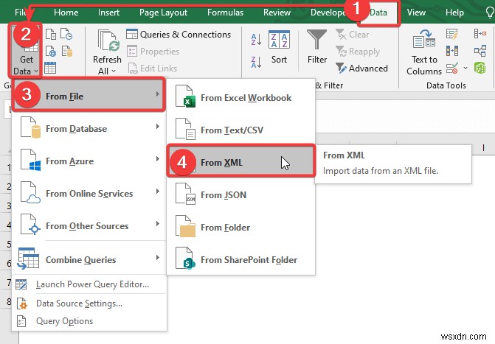Click the Reapply filter command

click(x=358, y=51)
